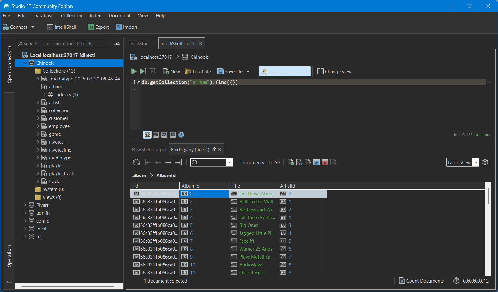The width and height of the screenshot is (498, 292).
Task: Click the red delete document icon
Action: (325, 162)
